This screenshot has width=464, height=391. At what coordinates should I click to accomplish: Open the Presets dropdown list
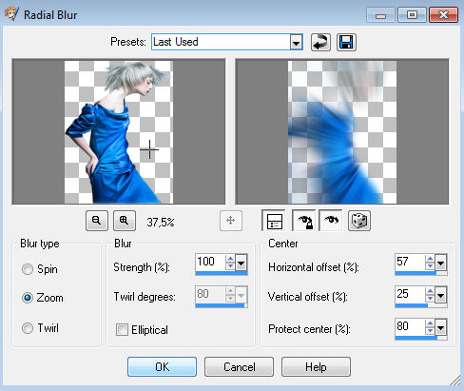296,42
